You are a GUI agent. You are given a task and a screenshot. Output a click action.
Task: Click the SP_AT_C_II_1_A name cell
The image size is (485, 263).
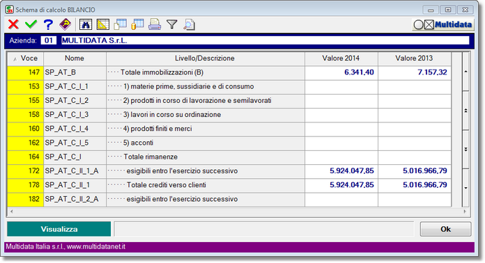[75, 171]
